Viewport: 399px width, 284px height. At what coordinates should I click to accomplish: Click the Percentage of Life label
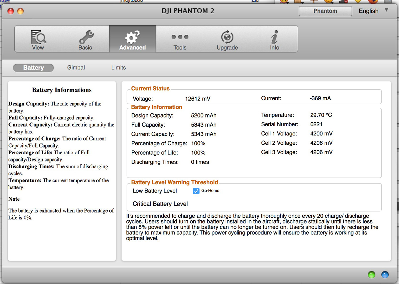coord(155,153)
